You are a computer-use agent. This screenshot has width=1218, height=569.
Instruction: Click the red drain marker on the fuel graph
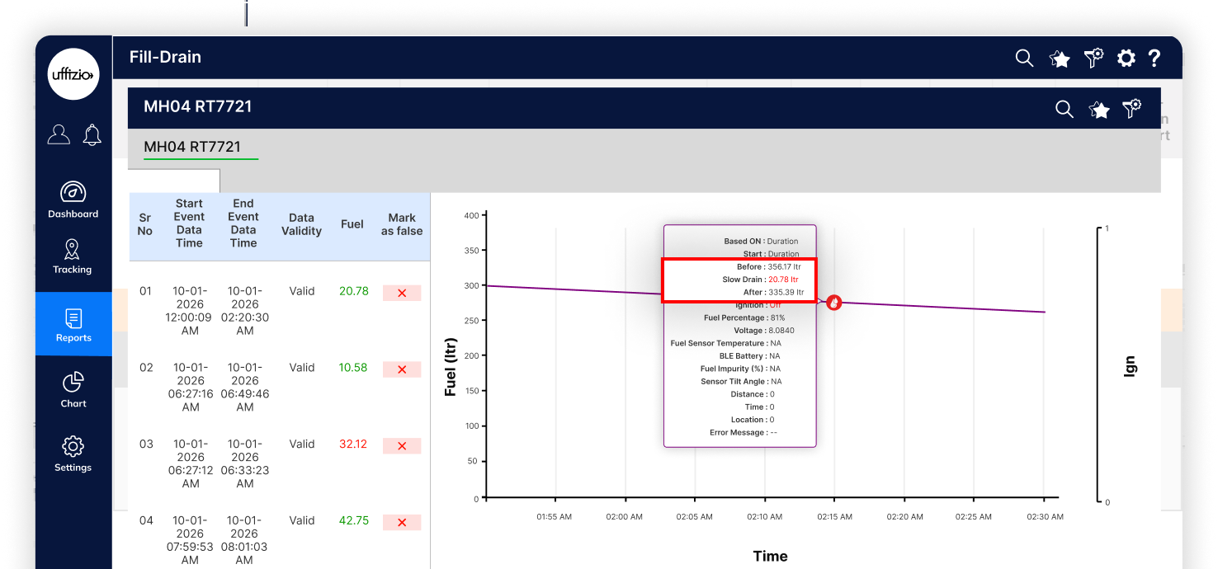(833, 303)
